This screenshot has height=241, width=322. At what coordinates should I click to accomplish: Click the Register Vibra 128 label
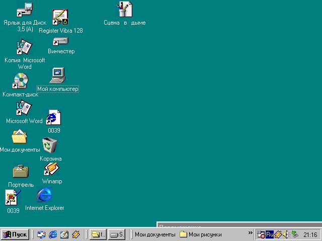click(61, 31)
